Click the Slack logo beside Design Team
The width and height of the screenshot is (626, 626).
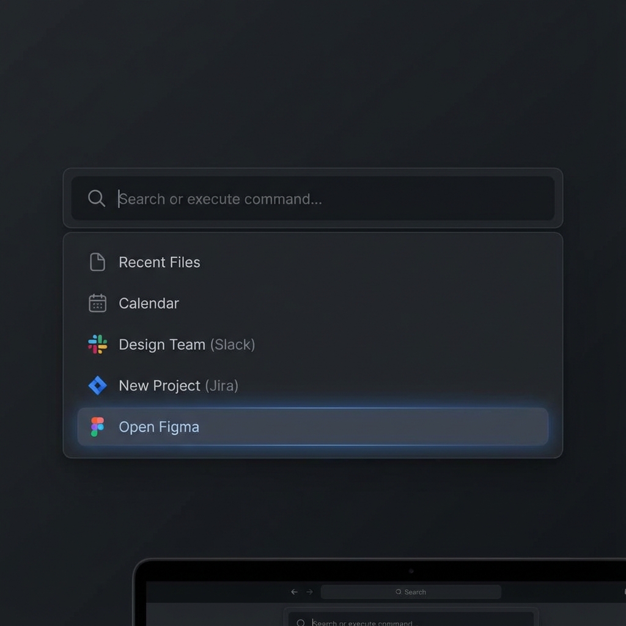[97, 344]
